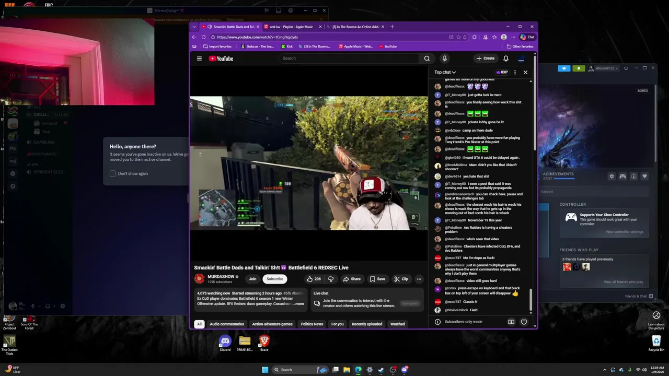
Task: Open View all friends who play in Steam
Action: click(x=623, y=282)
